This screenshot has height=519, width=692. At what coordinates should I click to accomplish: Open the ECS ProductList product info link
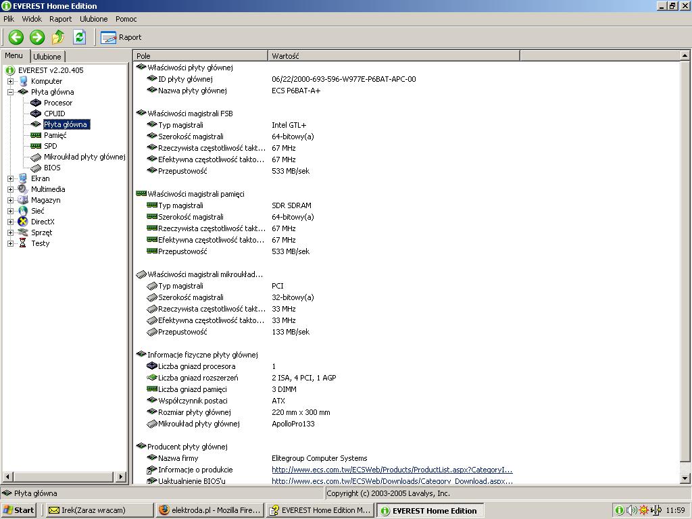tap(392, 470)
